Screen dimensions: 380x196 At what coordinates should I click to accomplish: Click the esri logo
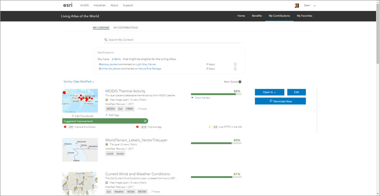(68, 5)
